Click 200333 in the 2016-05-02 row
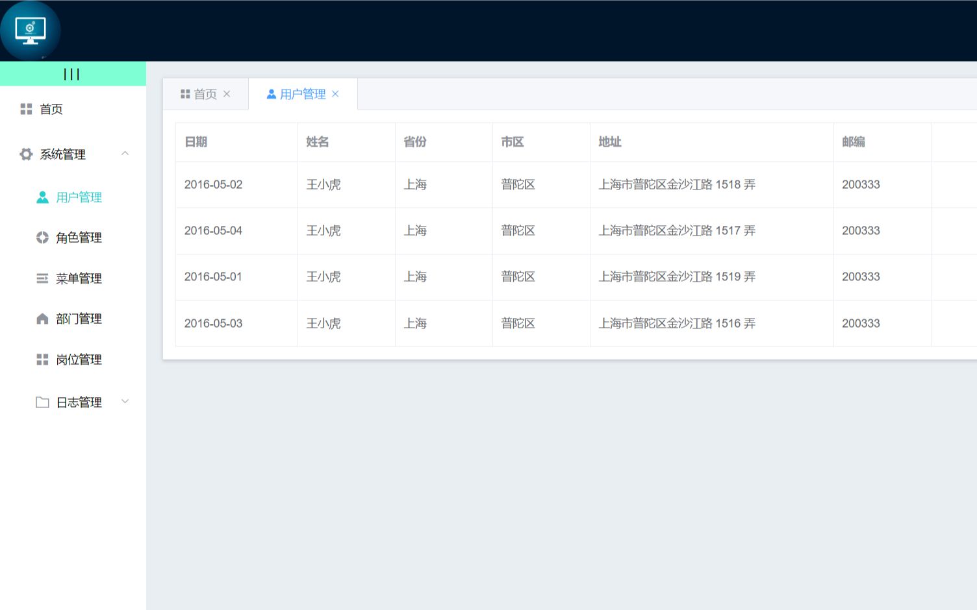This screenshot has height=610, width=977. click(x=861, y=185)
